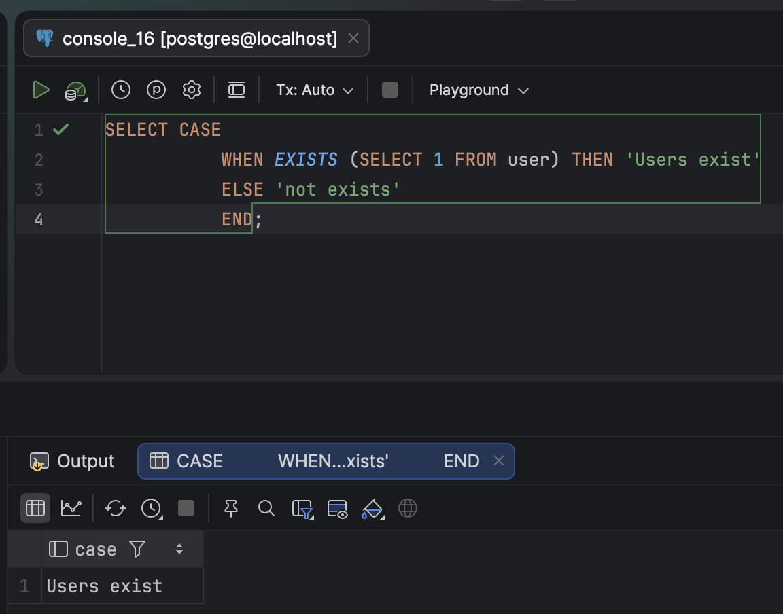Image resolution: width=783 pixels, height=614 pixels.
Task: Click the results toolbar stop square
Action: pyautogui.click(x=186, y=508)
